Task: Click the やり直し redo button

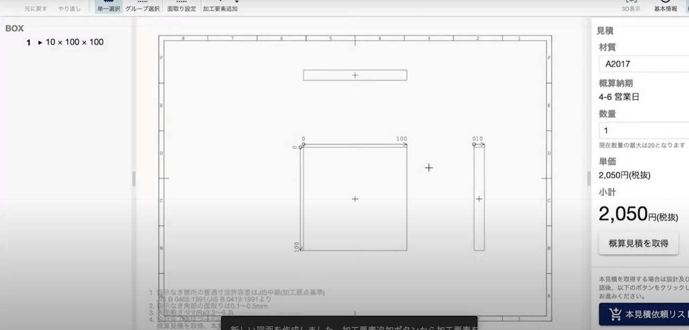Action: click(x=69, y=8)
